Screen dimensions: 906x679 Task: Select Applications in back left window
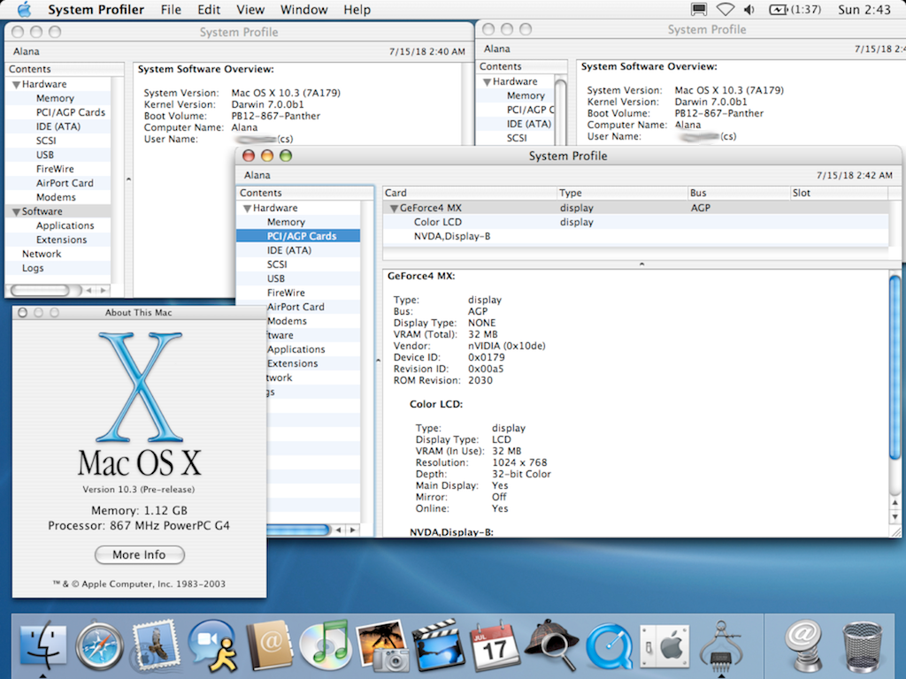58,225
